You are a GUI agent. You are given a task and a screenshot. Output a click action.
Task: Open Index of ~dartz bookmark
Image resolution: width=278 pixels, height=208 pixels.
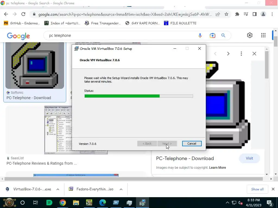pyautogui.click(x=62, y=23)
